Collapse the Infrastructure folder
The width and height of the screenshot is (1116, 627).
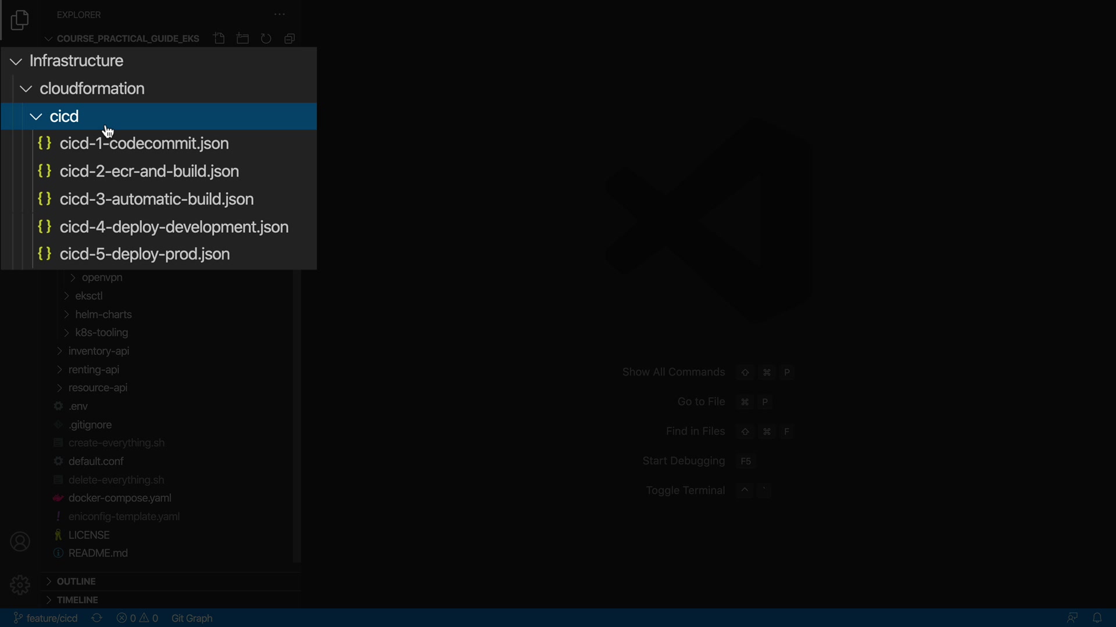(16, 62)
